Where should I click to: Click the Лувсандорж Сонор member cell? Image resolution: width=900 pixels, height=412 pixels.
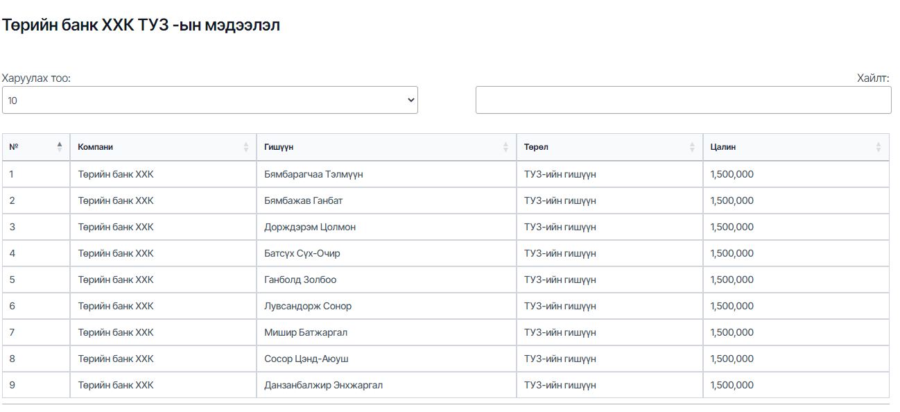(308, 306)
